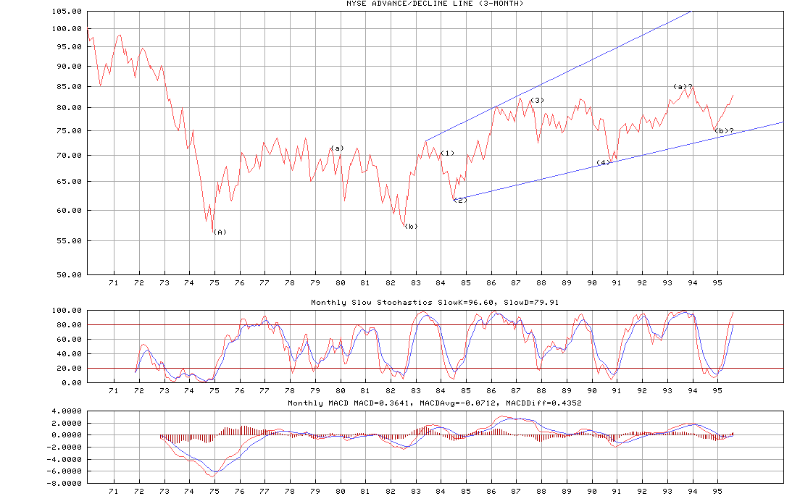800x504 pixels.
Task: Select the (a)? wave label near 1994
Action: pos(683,87)
